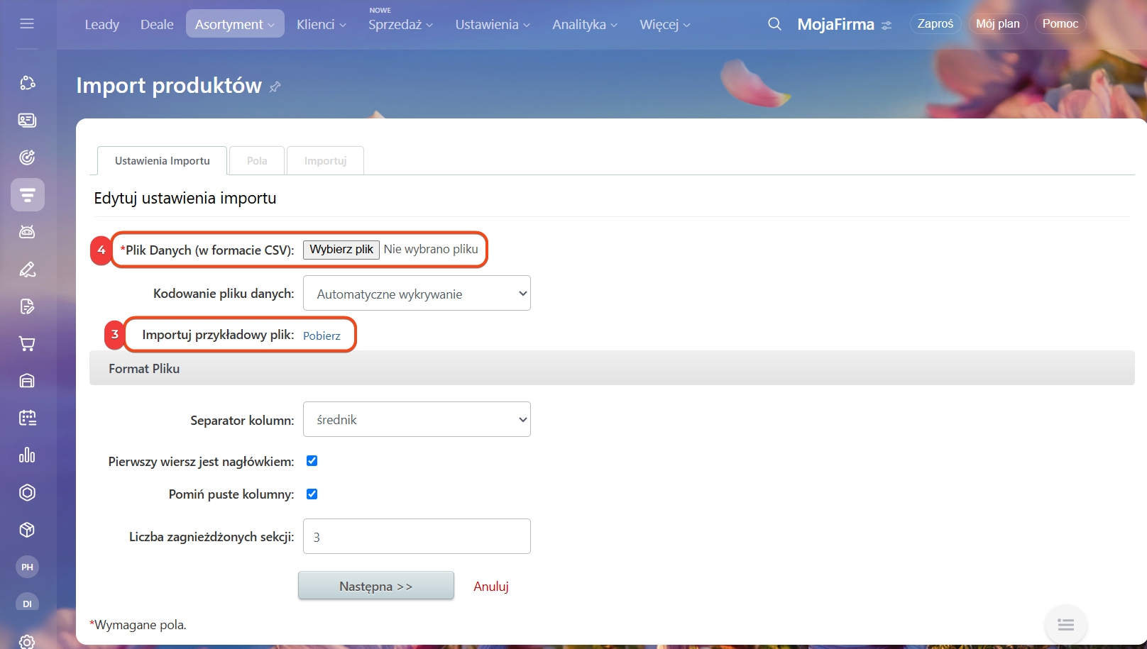
Task: Expand the Separator kolumn dropdown
Action: [x=417, y=420]
